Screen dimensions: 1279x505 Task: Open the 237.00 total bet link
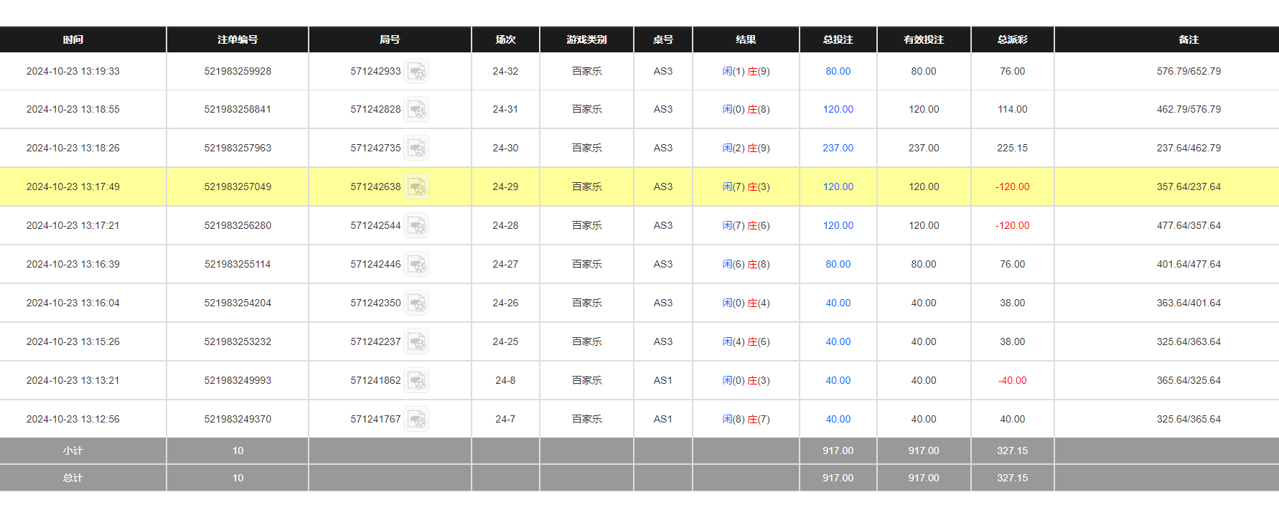coord(838,148)
